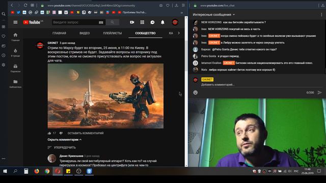326x183 pixels.
Task: Click the РУС keyboard language indicator
Action: (296, 171)
